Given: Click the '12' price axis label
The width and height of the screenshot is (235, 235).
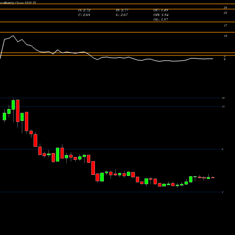Looking at the screenshot, I should point(223,98).
